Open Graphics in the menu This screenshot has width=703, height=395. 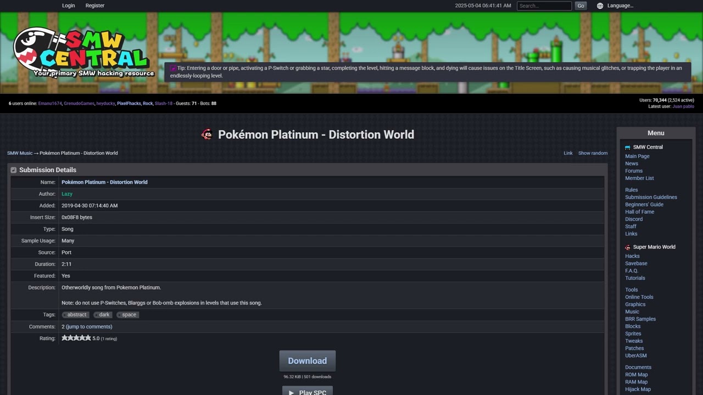635,304
